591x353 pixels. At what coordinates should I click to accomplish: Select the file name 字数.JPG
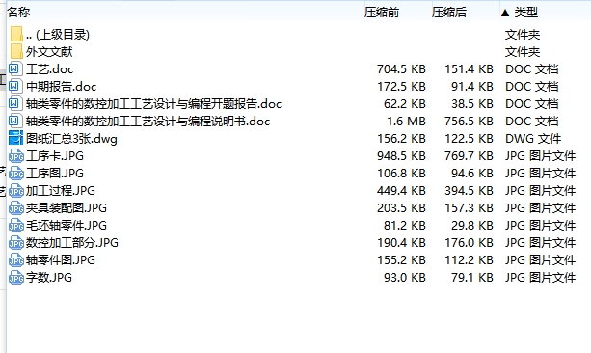[49, 277]
